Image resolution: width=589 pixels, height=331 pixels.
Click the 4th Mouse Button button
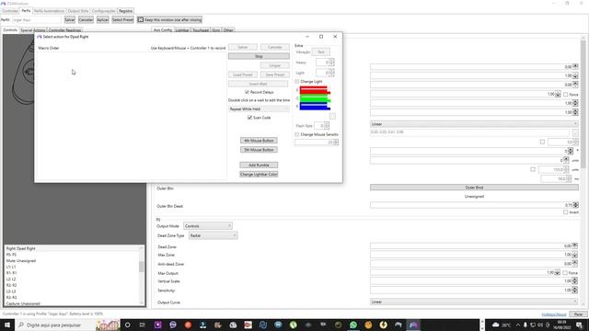[x=259, y=141]
